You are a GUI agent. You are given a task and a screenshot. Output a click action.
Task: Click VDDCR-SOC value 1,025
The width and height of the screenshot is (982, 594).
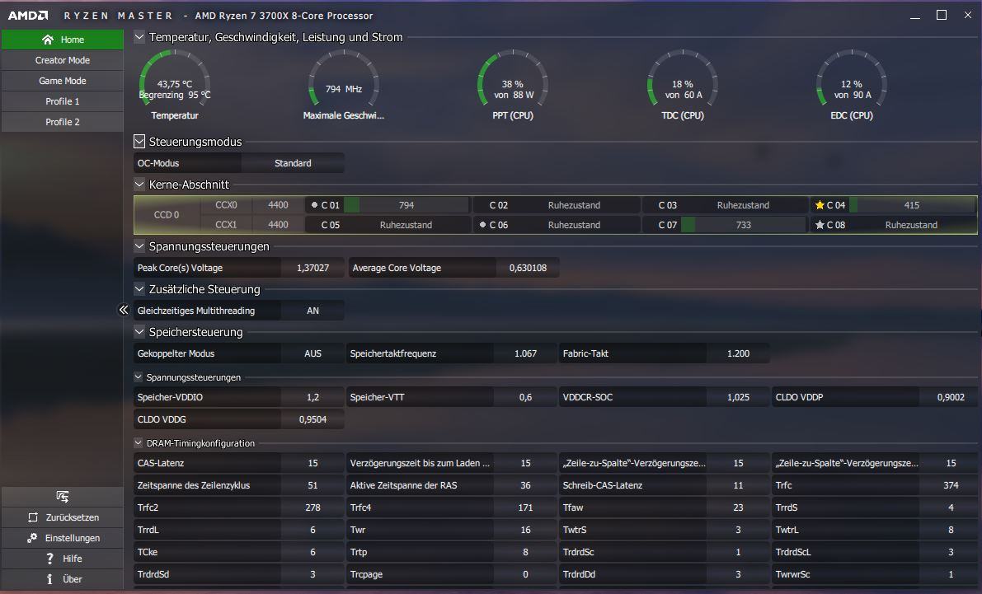point(739,397)
